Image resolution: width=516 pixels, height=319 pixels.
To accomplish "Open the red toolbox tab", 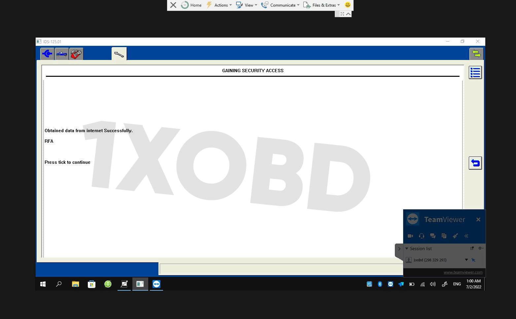I will coord(76,54).
